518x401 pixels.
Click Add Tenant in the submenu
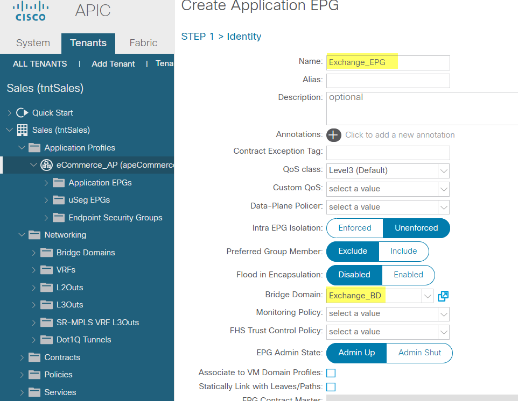113,63
